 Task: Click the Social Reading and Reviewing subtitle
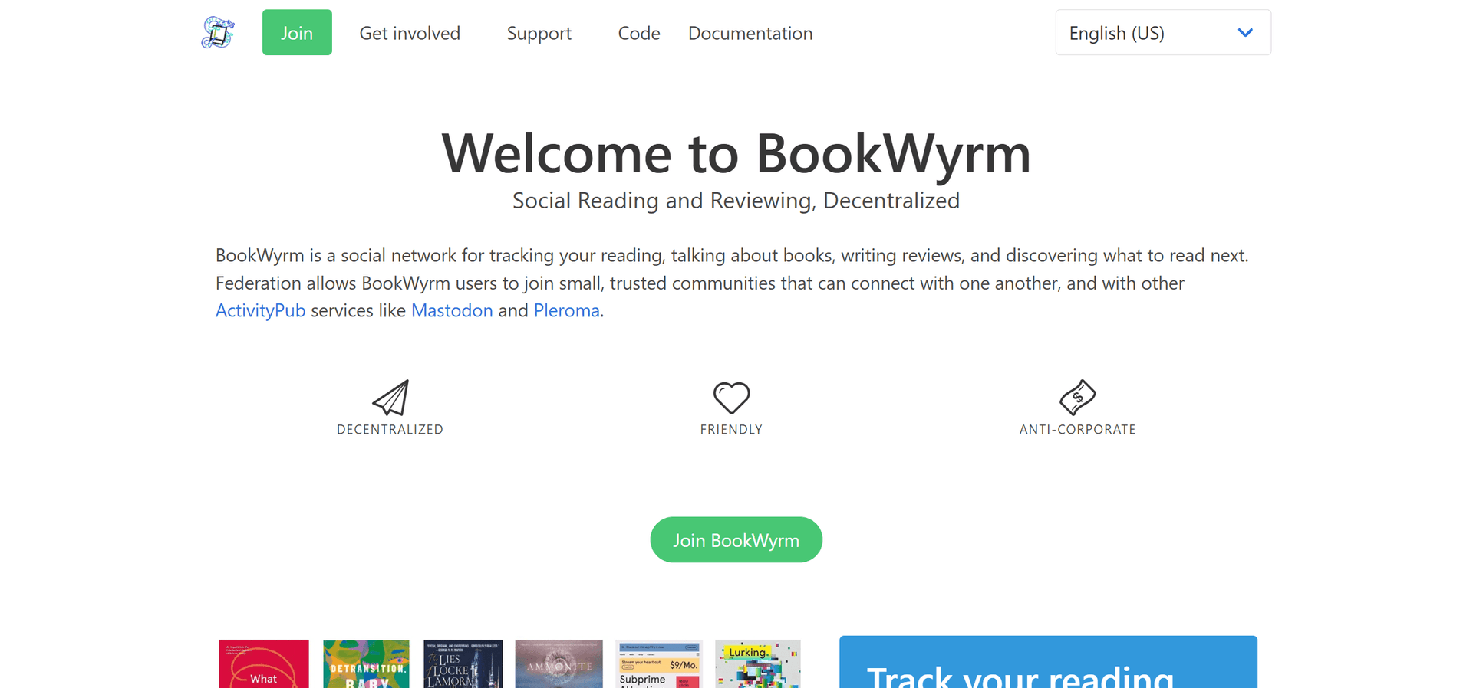(x=736, y=201)
